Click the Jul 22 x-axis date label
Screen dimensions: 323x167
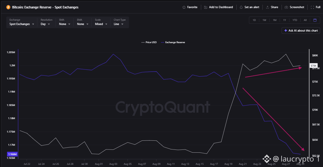[27, 164]
